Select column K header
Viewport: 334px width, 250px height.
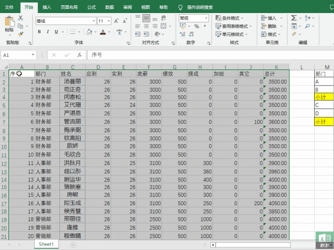pos(276,67)
